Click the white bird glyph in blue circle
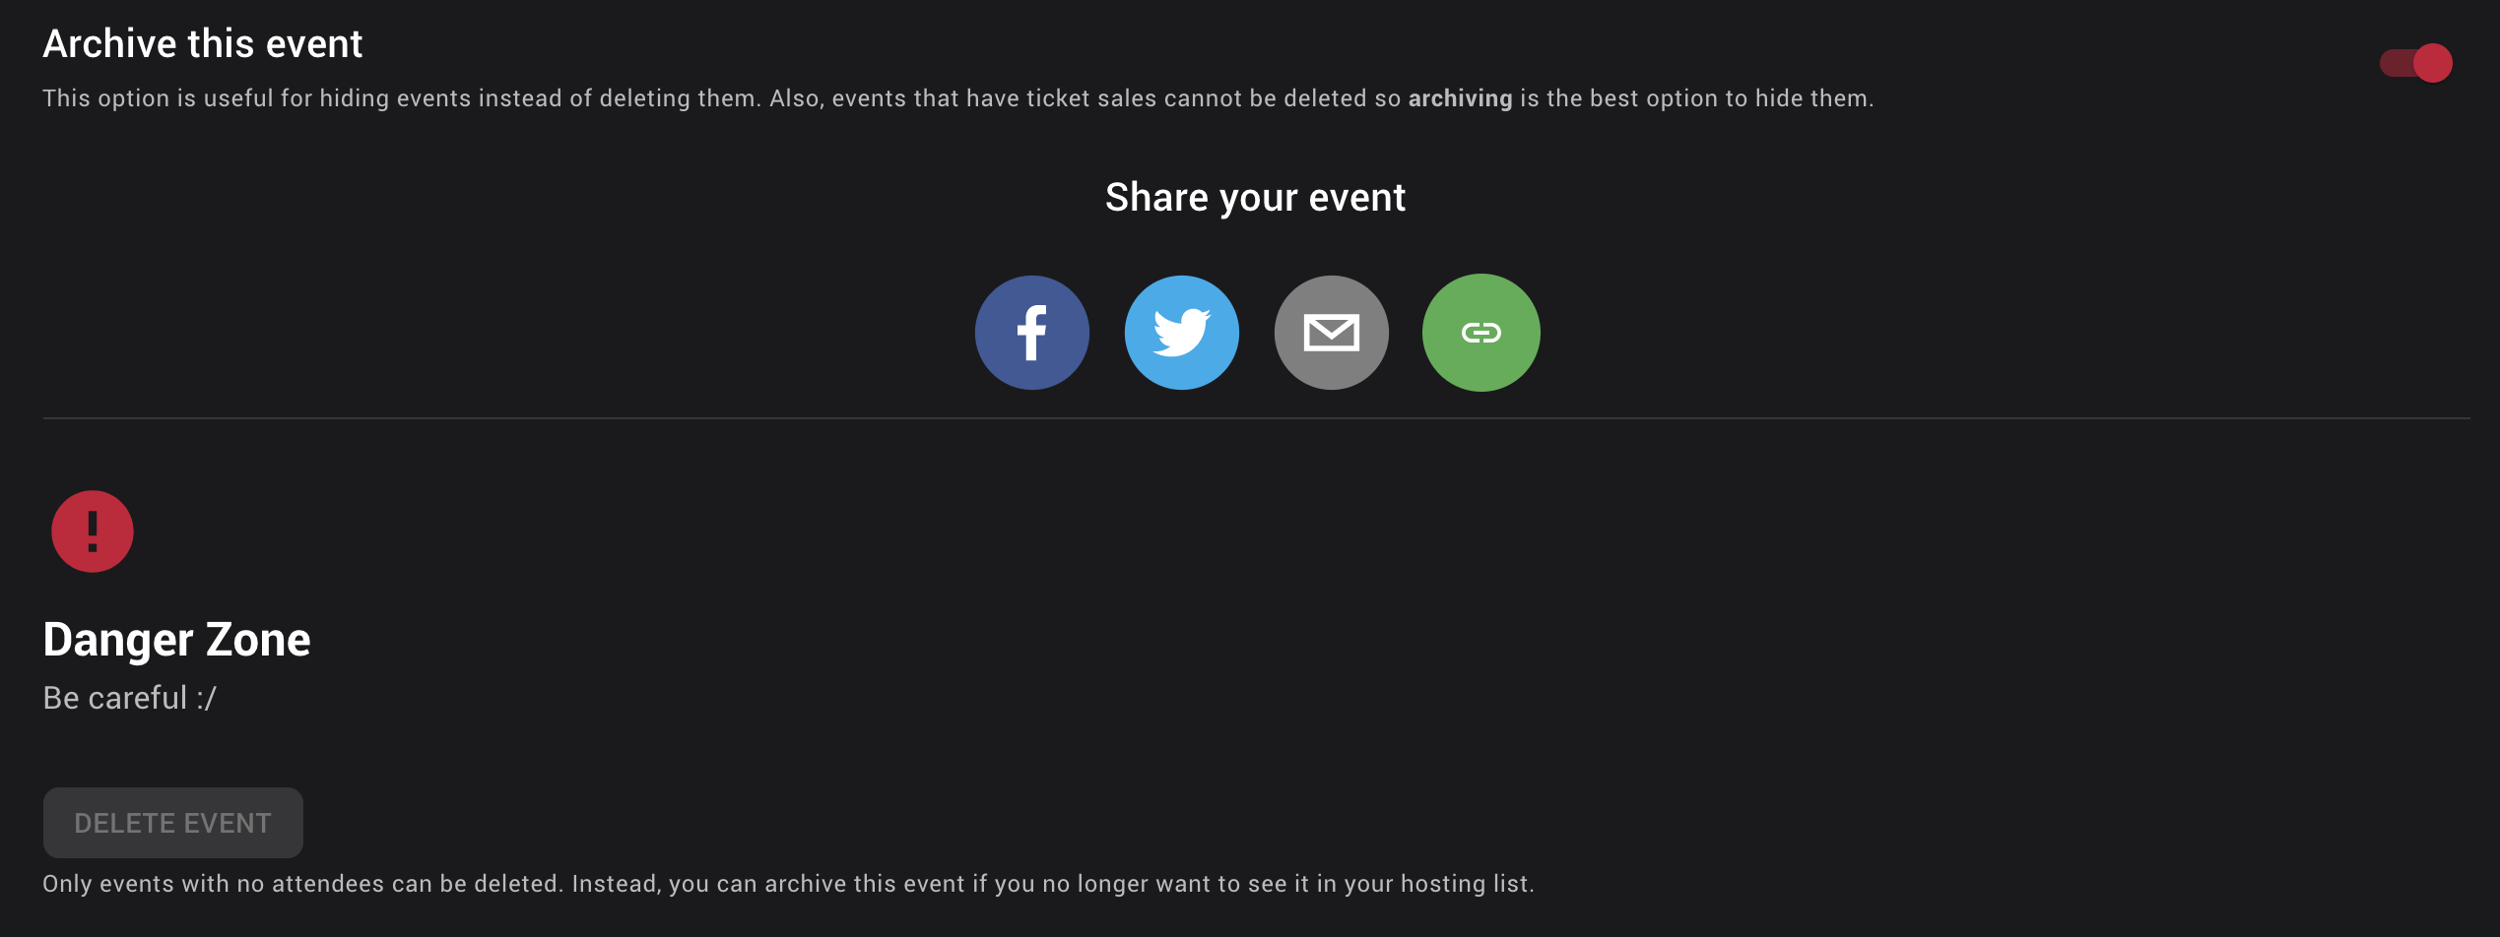Image resolution: width=2500 pixels, height=937 pixels. pyautogui.click(x=1181, y=333)
